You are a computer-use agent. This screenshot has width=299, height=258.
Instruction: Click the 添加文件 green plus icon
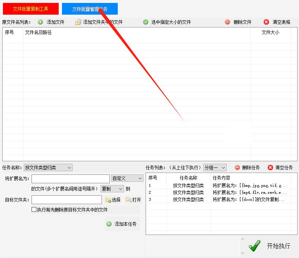coord(41,22)
